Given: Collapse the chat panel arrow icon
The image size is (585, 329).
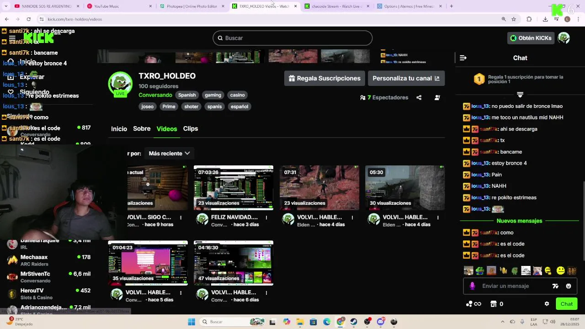Looking at the screenshot, I should tap(463, 58).
